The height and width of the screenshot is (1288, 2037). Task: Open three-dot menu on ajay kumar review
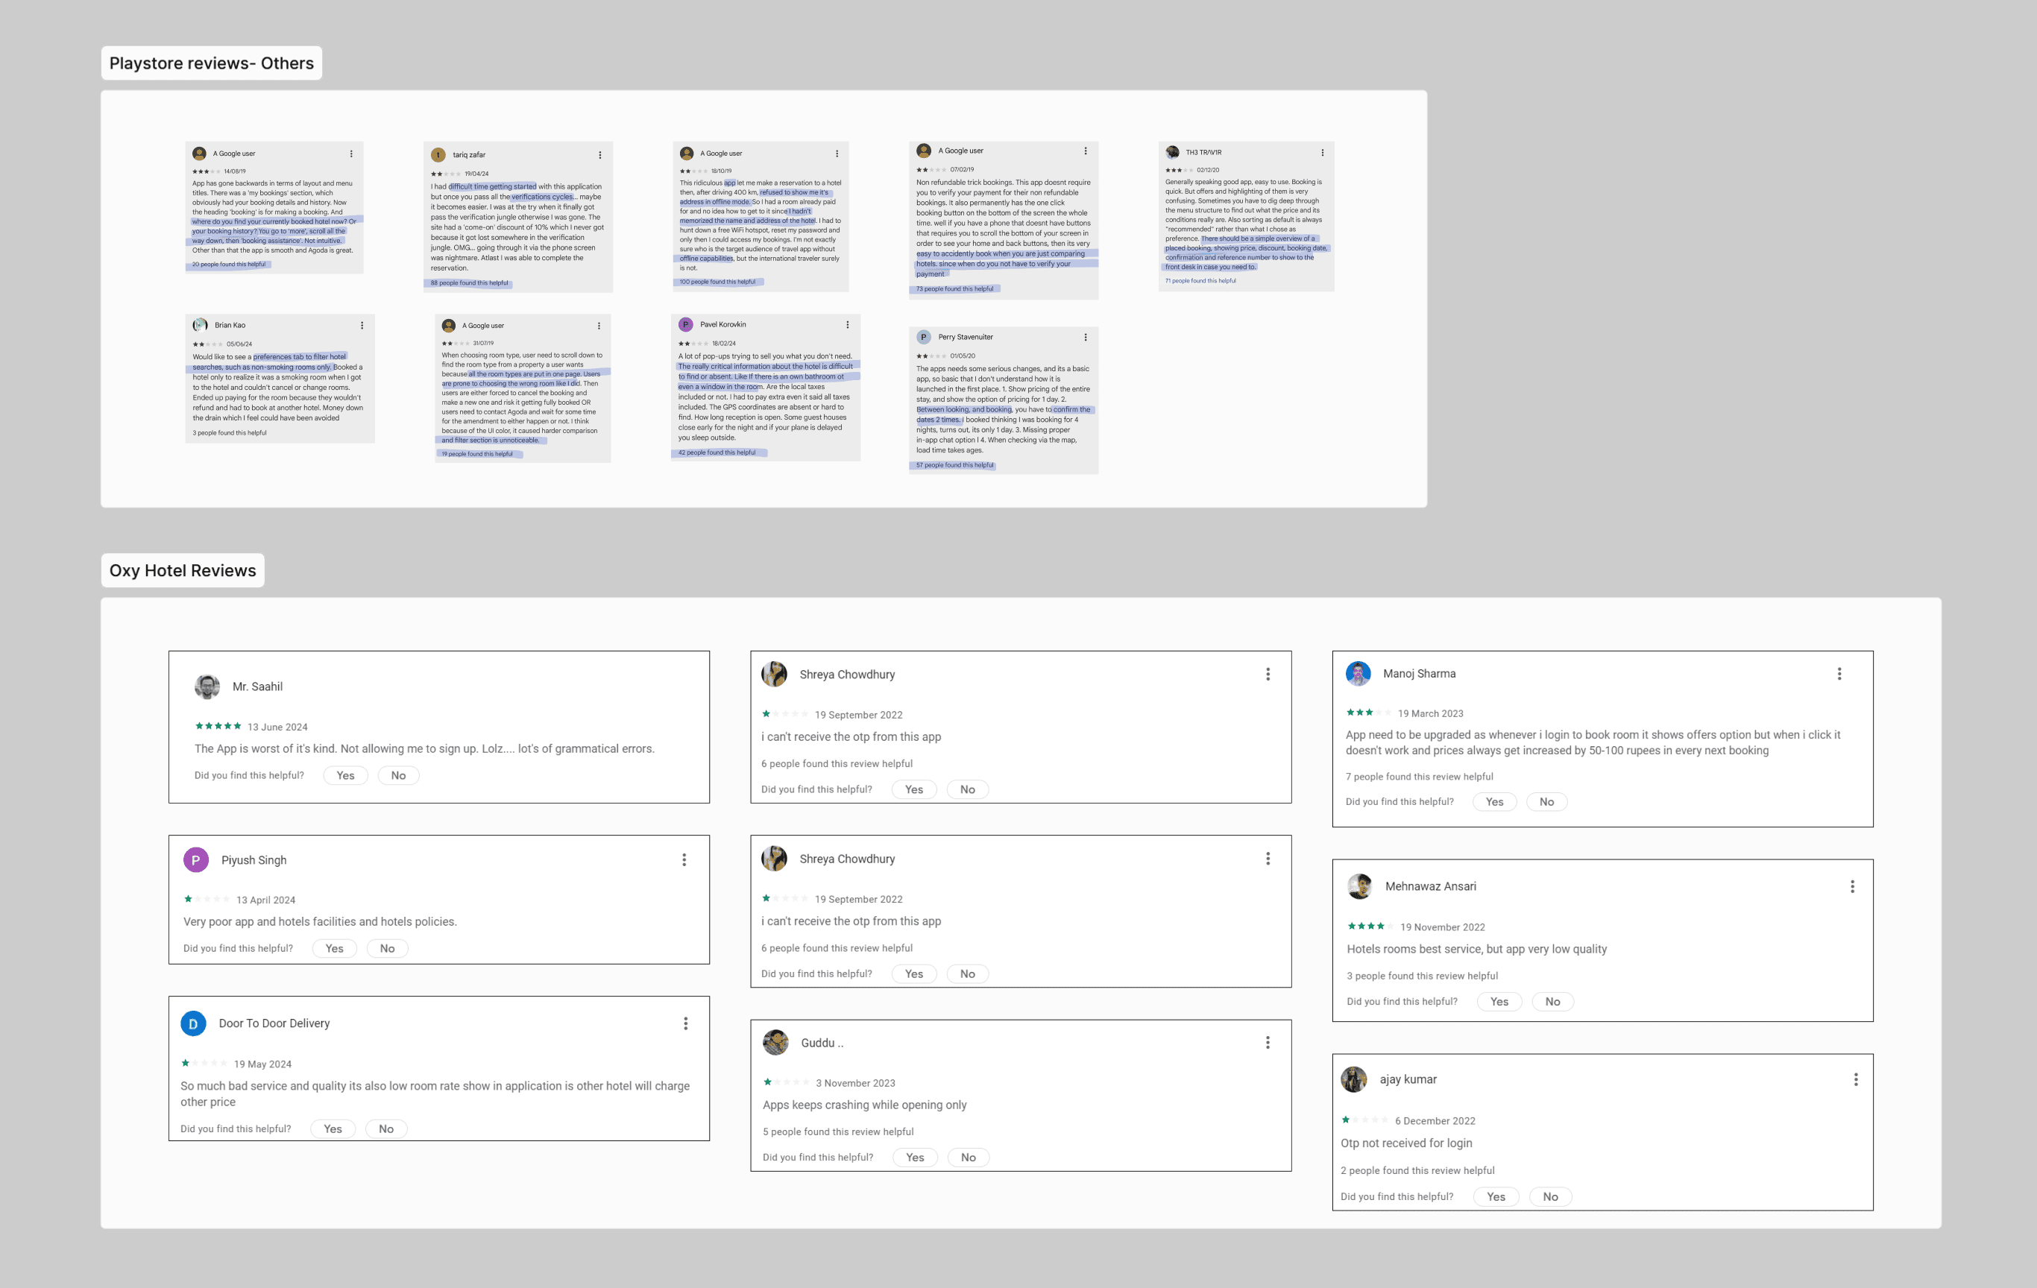(1856, 1080)
